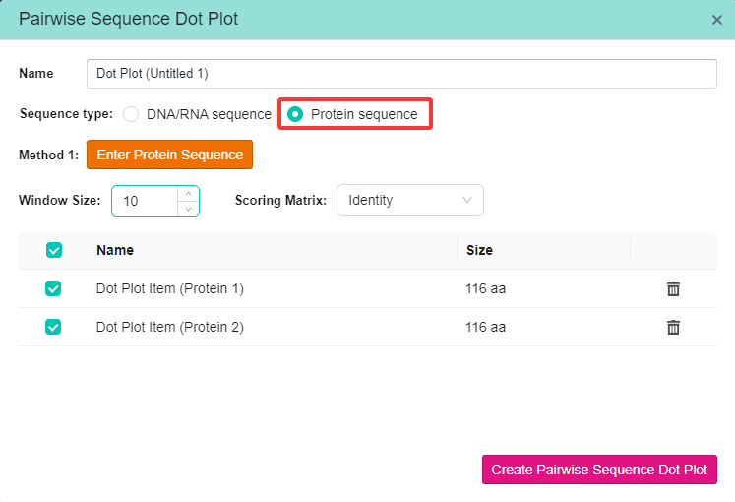This screenshot has height=502, width=735.
Task: Uncheck Dot Plot Item (Protein 1) checkbox
Action: (x=53, y=288)
